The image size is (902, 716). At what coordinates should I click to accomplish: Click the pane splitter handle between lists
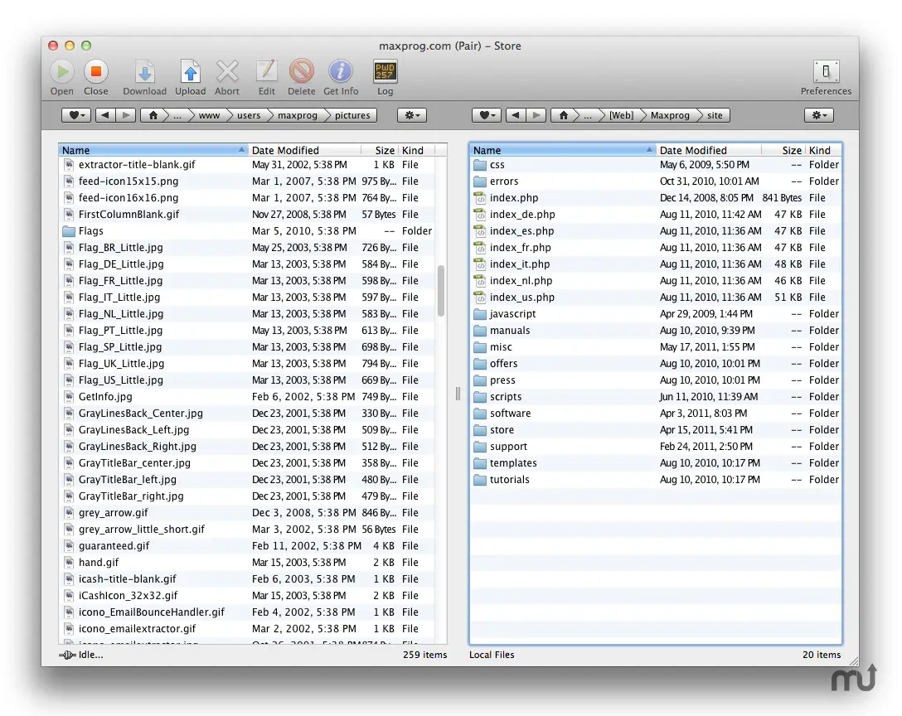tap(458, 394)
